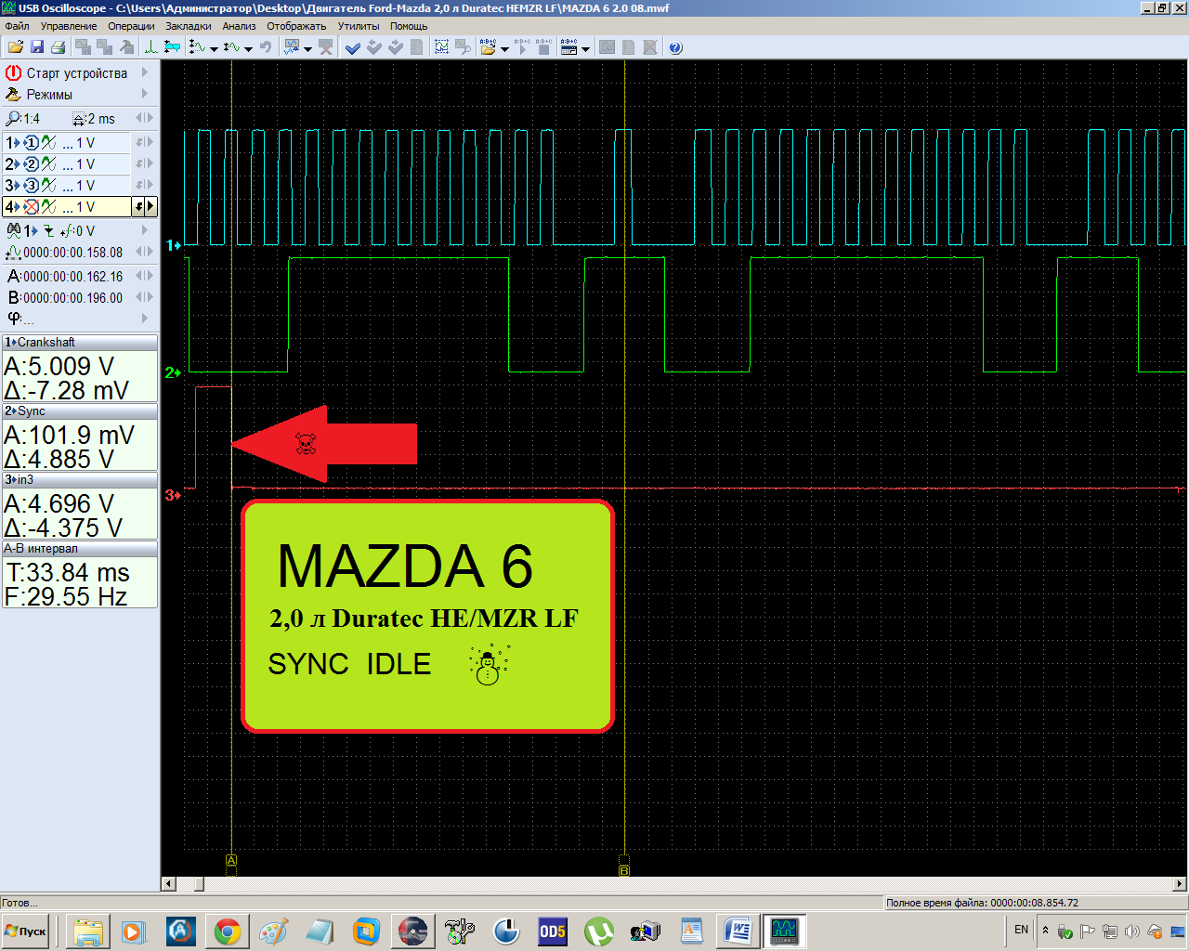Click channel 1 coupling waveform icon

coord(48,143)
